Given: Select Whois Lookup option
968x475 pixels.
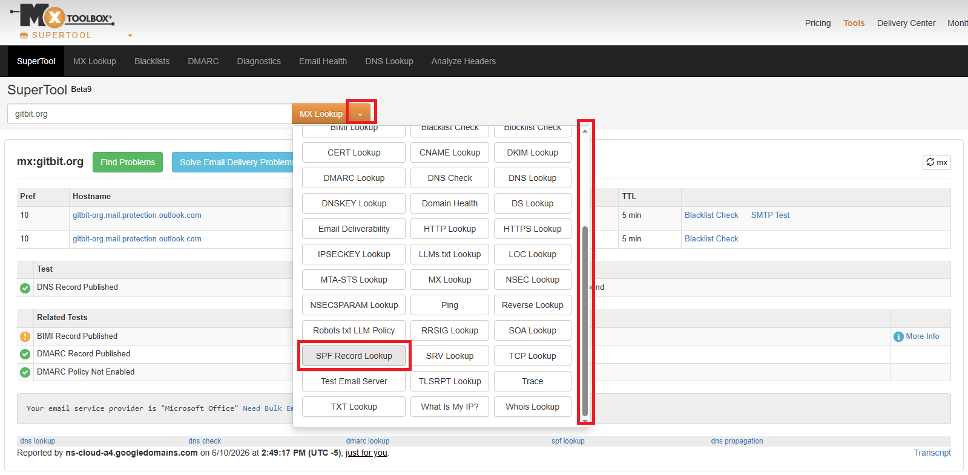Looking at the screenshot, I should point(533,407).
